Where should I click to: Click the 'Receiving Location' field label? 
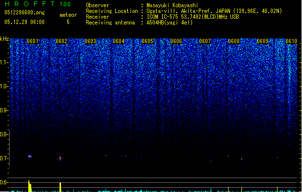(x=112, y=11)
